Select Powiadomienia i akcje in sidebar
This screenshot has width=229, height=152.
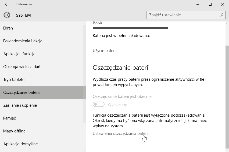[23, 41]
